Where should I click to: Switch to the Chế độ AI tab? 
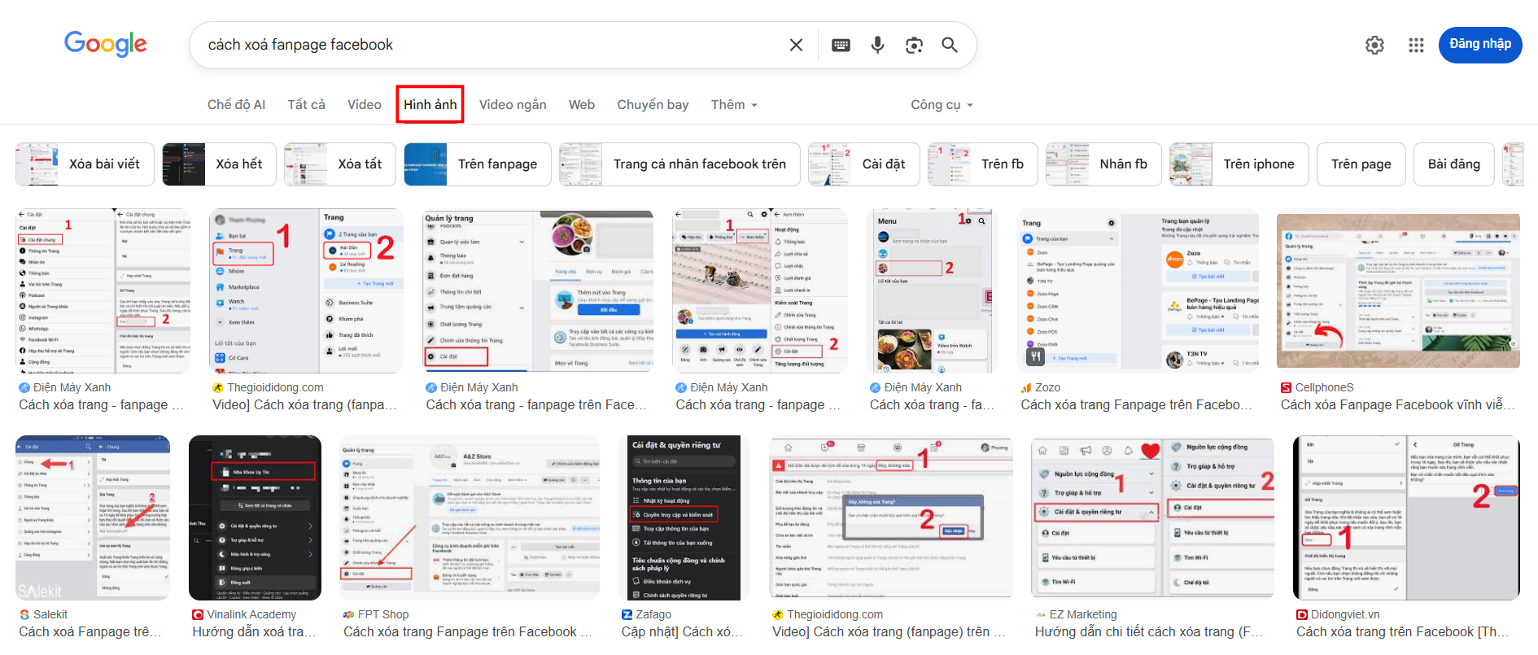(236, 104)
